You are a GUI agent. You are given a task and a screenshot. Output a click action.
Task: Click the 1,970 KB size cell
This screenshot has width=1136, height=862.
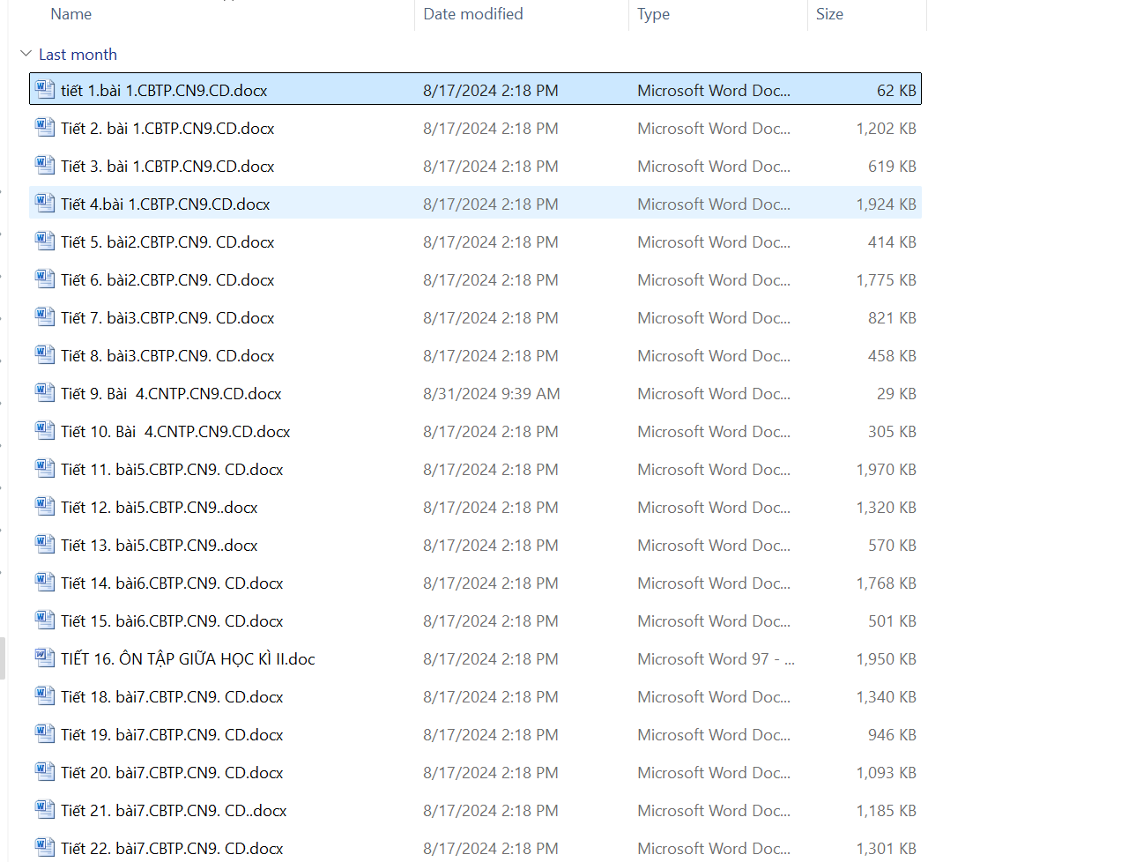(886, 470)
